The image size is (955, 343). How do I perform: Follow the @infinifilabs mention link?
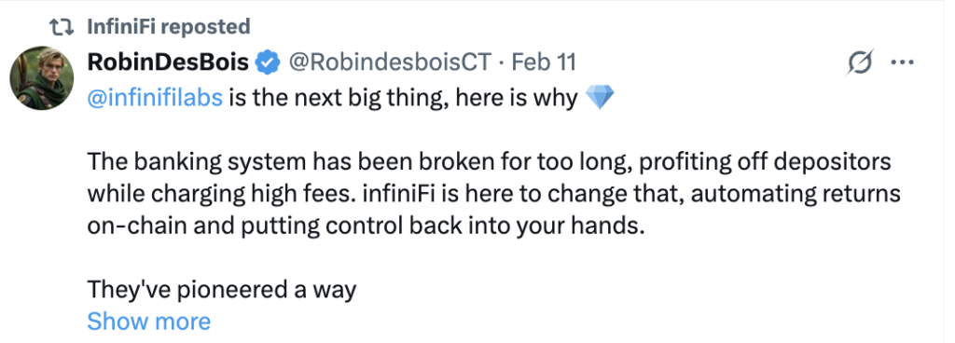pos(156,97)
